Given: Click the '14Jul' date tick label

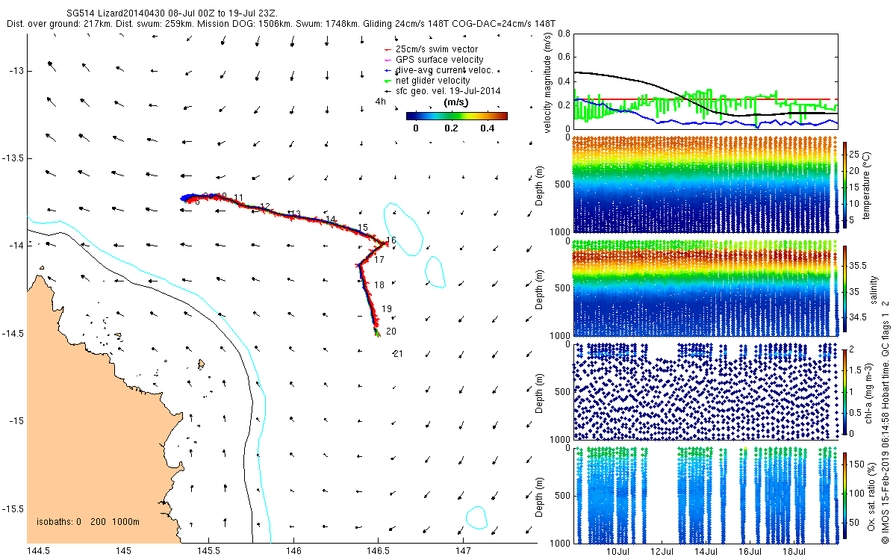Looking at the screenshot, I should [706, 552].
